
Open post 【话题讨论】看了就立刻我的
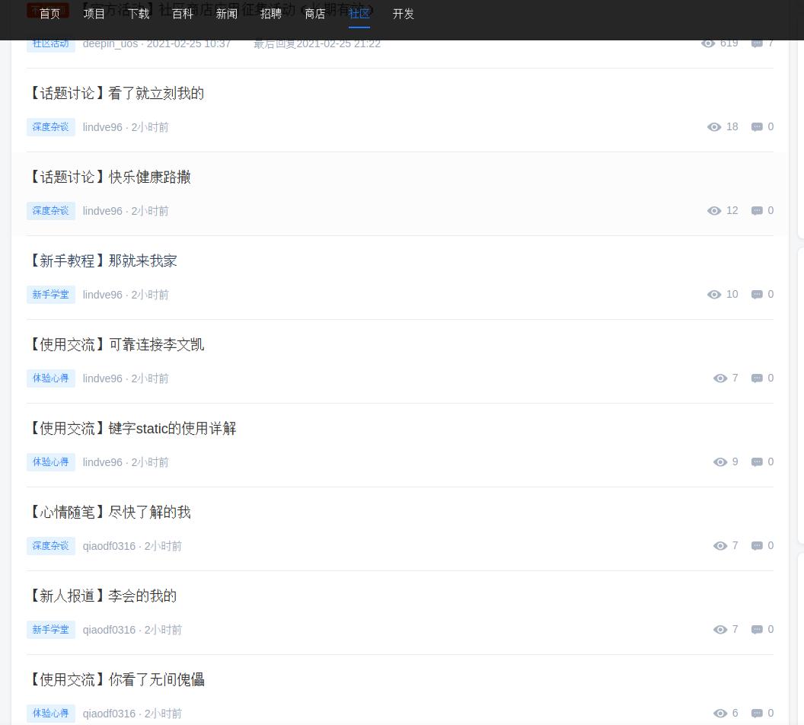pos(116,94)
